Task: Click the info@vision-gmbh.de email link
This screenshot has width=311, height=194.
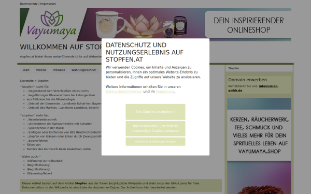Action: pyautogui.click(x=253, y=88)
